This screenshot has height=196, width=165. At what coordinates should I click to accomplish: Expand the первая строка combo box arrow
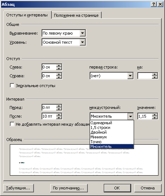coord(130,76)
